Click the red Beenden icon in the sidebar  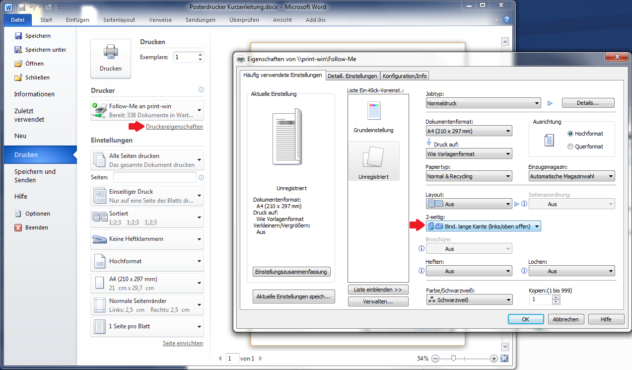[x=18, y=227]
